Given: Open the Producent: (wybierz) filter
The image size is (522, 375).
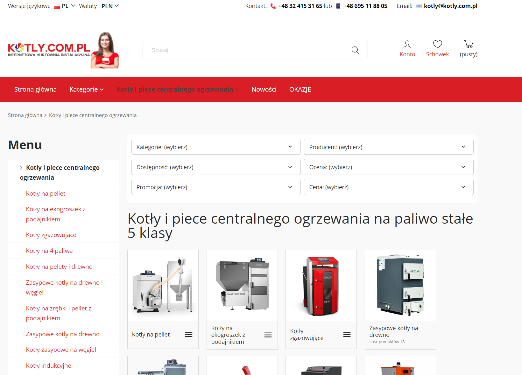Looking at the screenshot, I should 389,147.
